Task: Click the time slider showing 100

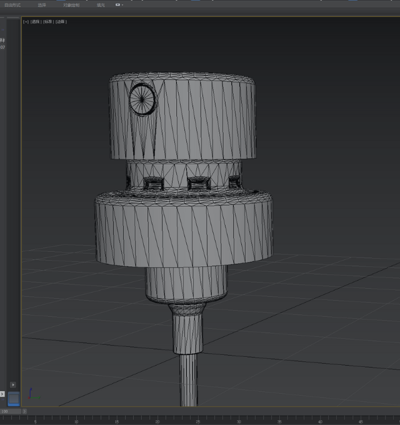Action: coord(11,411)
